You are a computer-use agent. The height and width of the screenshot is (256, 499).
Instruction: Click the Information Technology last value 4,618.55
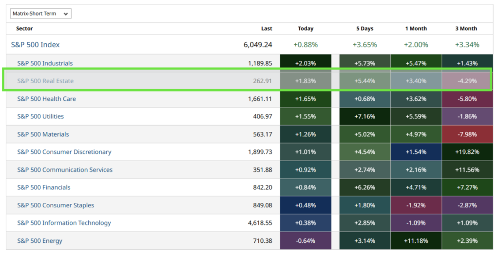pyautogui.click(x=260, y=223)
